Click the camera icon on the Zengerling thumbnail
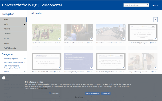The width and height of the screenshot is (162, 101). click(x=156, y=39)
